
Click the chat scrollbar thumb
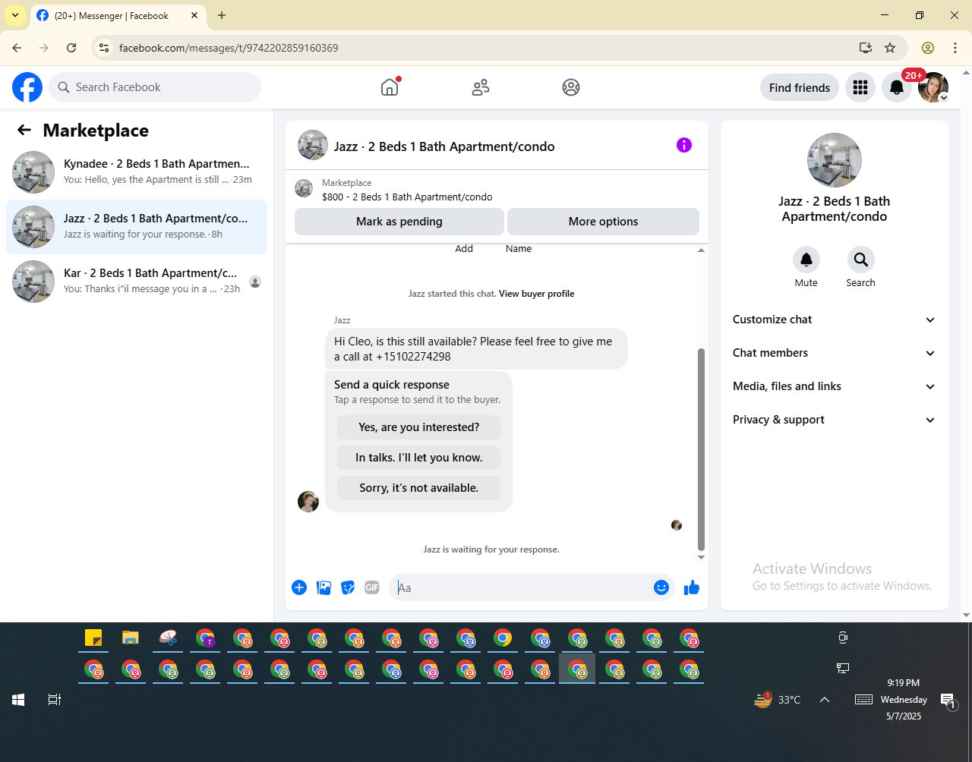[701, 449]
